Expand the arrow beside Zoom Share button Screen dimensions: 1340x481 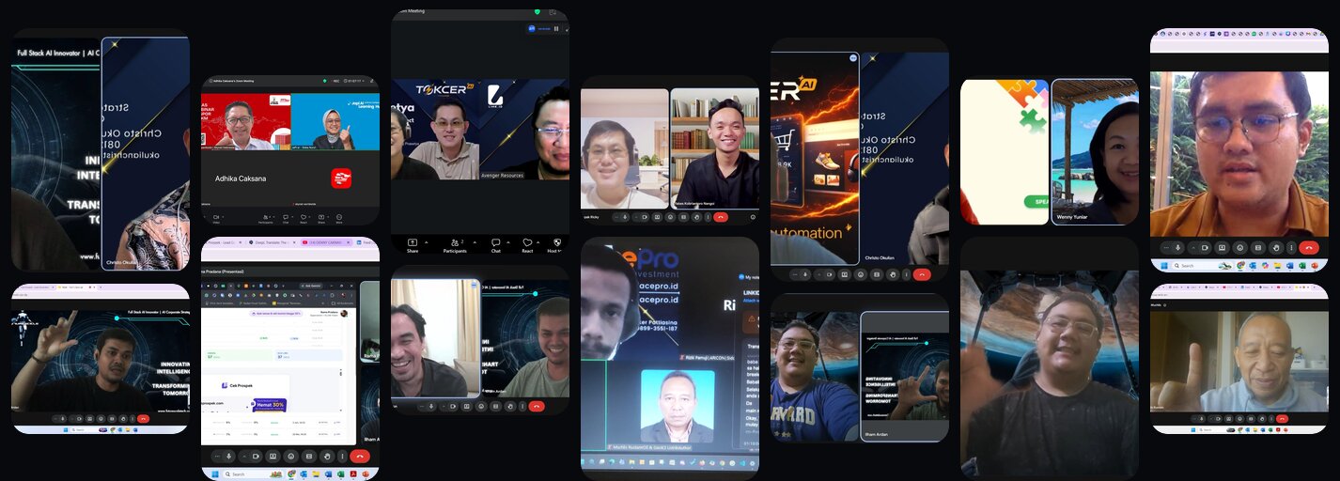427,242
